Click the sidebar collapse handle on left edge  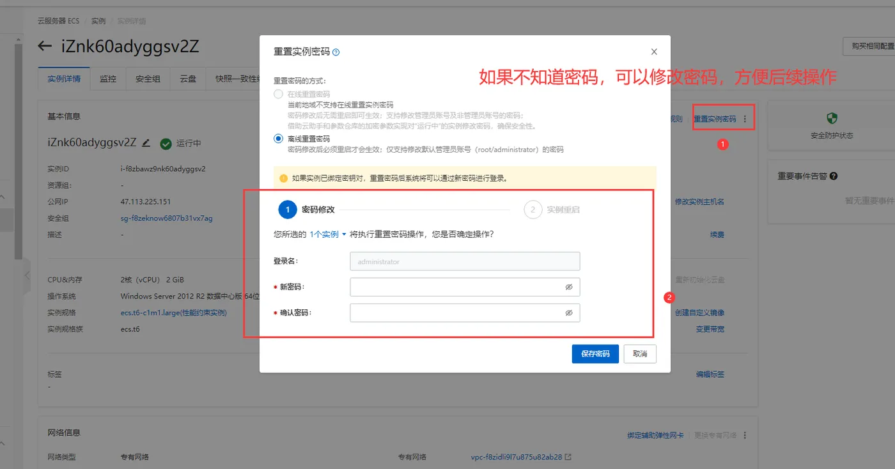coord(27,276)
